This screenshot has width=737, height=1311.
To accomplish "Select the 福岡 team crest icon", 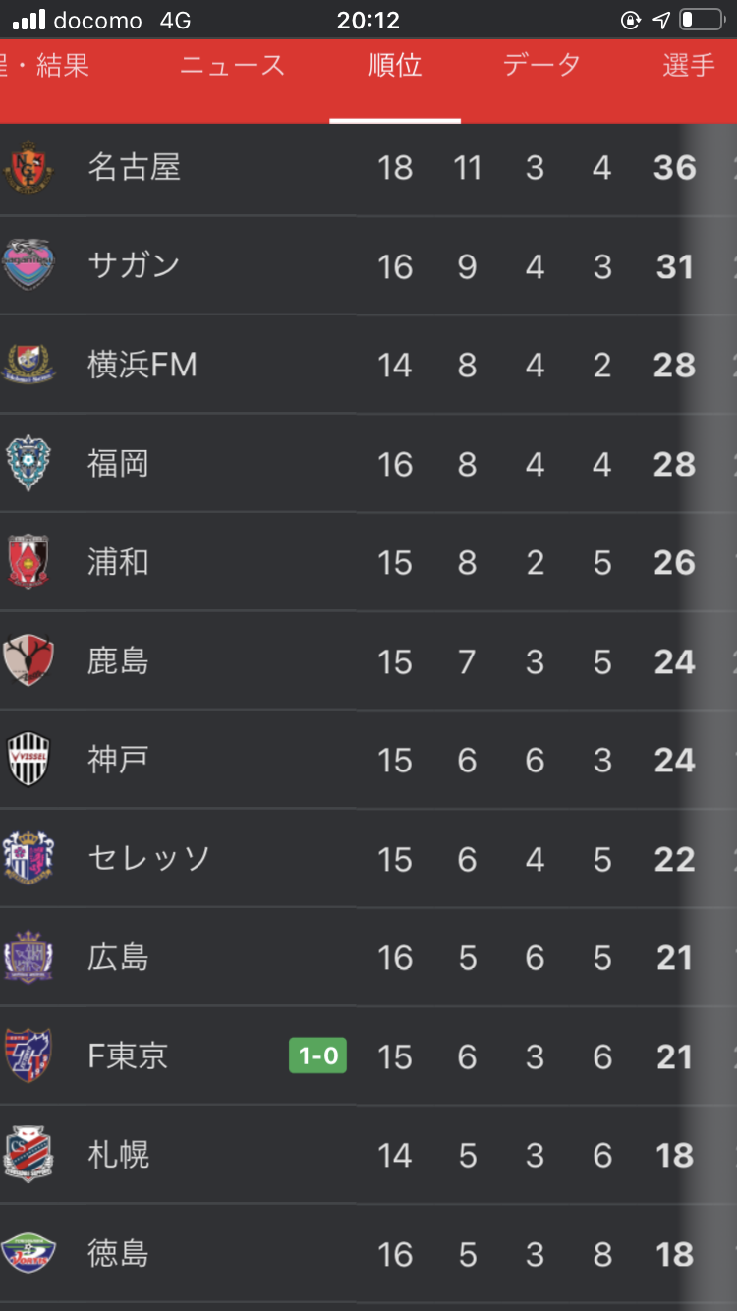I will click(28, 464).
